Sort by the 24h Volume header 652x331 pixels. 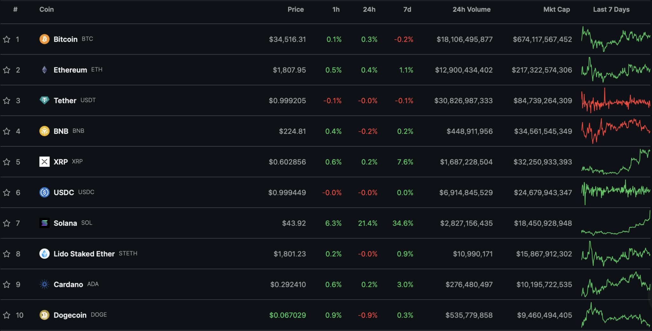[471, 10]
